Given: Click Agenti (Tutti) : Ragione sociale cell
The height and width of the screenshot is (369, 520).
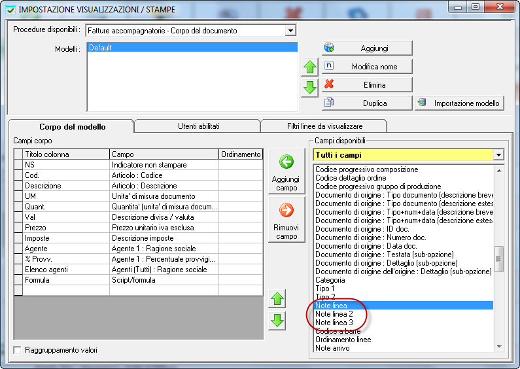Looking at the screenshot, I should [164, 270].
